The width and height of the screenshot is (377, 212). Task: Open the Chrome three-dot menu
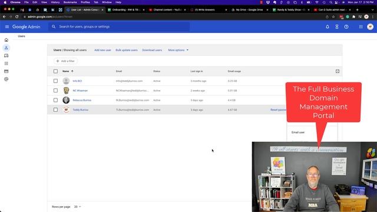pos(373,17)
